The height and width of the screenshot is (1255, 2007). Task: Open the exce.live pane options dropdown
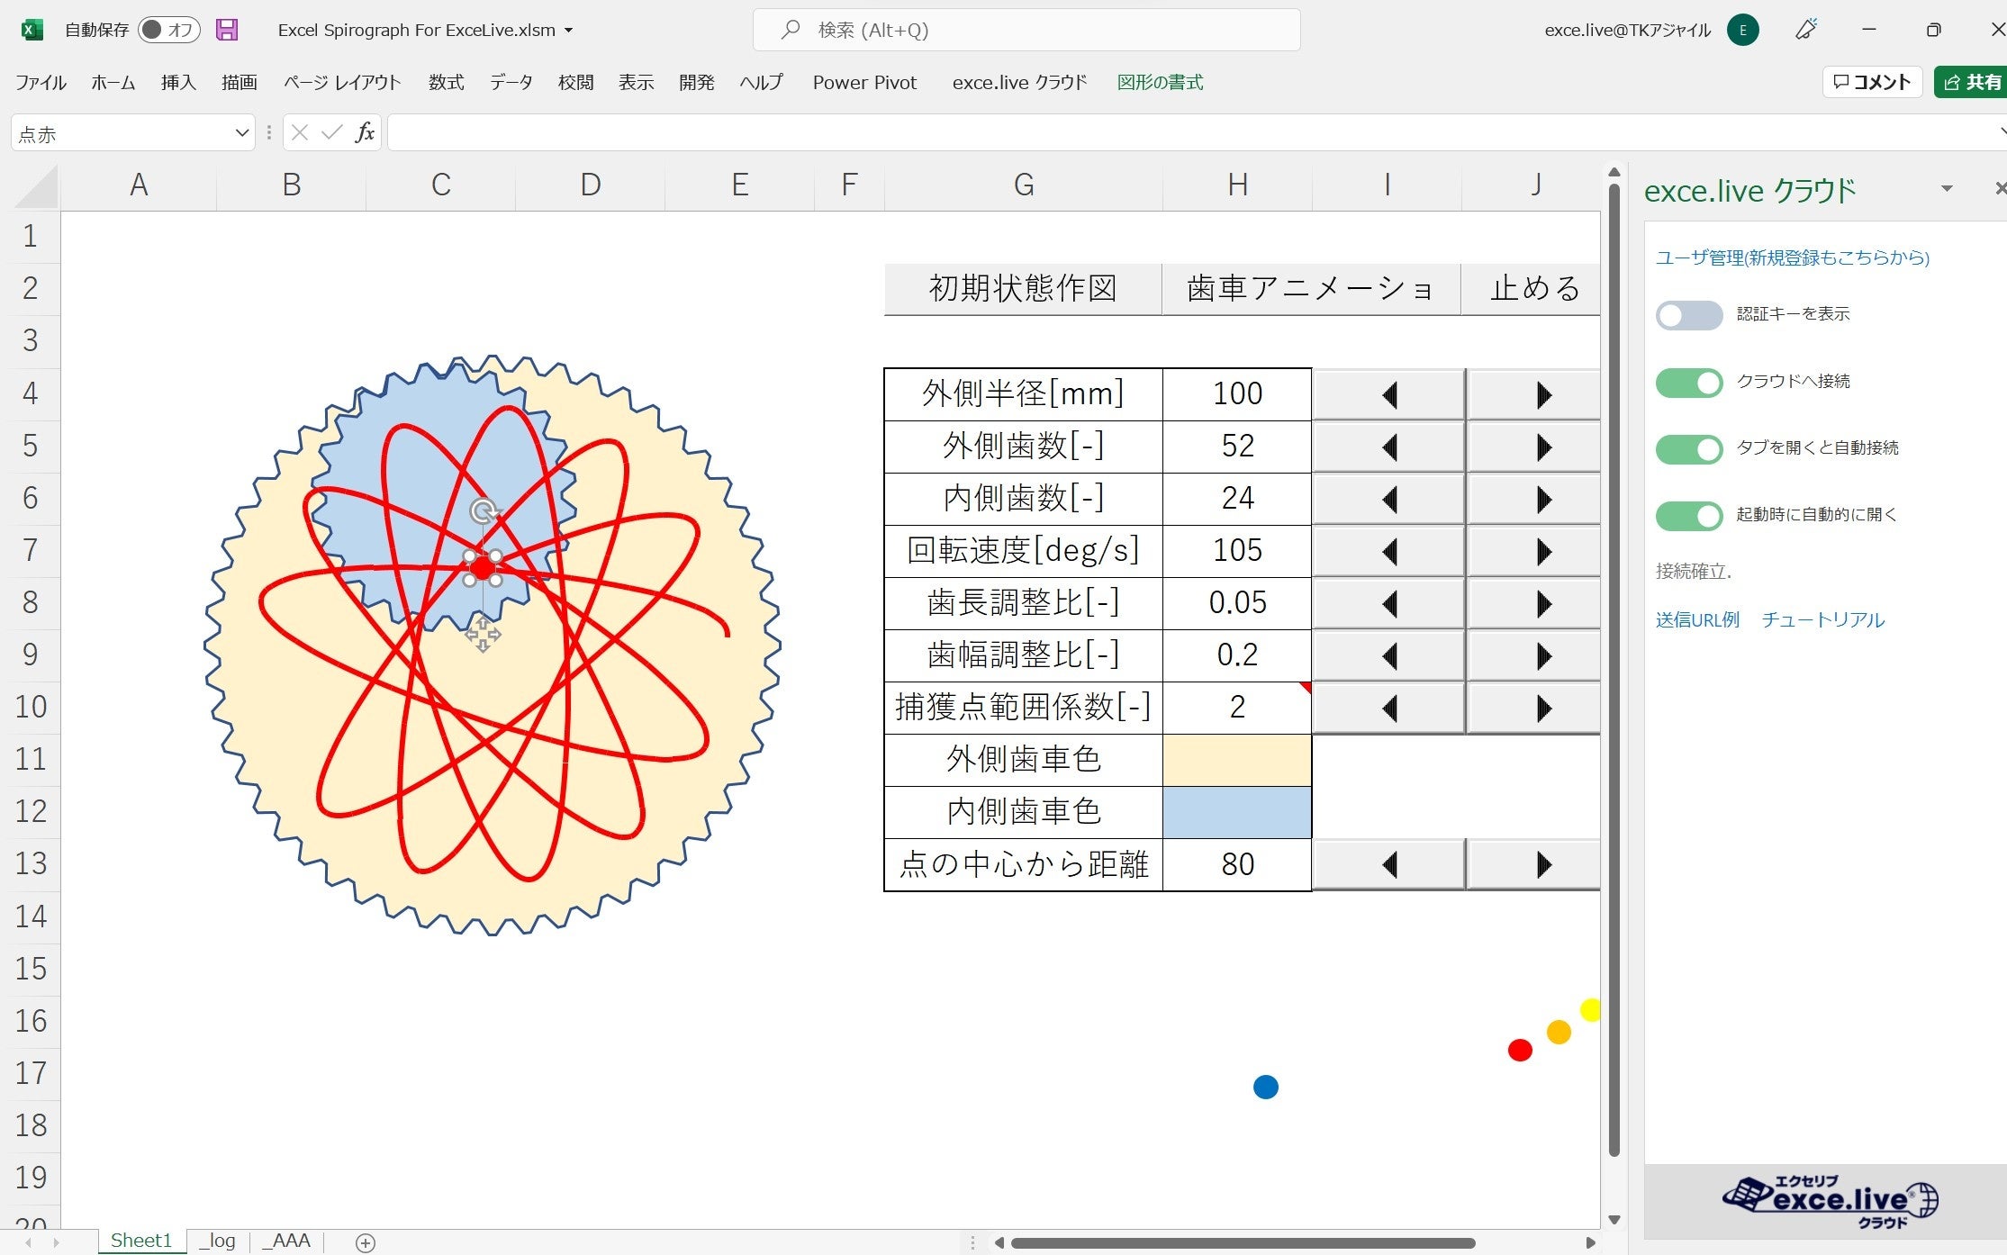coord(1947,189)
